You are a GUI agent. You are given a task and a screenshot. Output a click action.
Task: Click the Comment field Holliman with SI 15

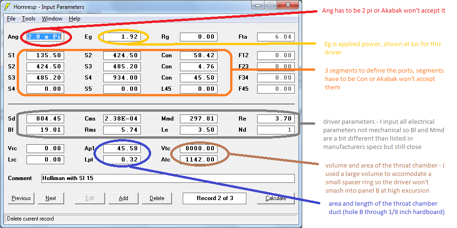(x=168, y=178)
